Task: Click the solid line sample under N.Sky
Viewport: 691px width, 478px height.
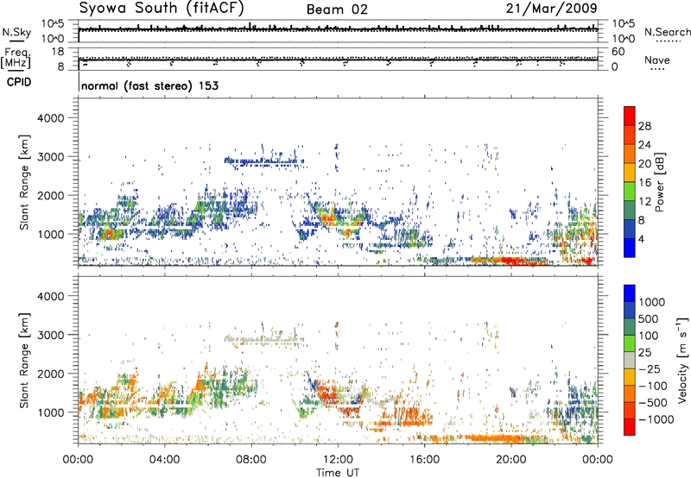Action: pyautogui.click(x=16, y=41)
